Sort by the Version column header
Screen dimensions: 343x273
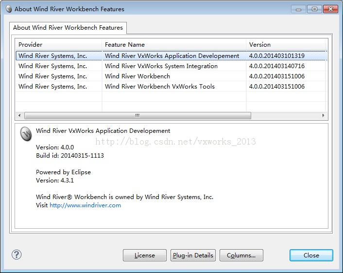(x=286, y=44)
